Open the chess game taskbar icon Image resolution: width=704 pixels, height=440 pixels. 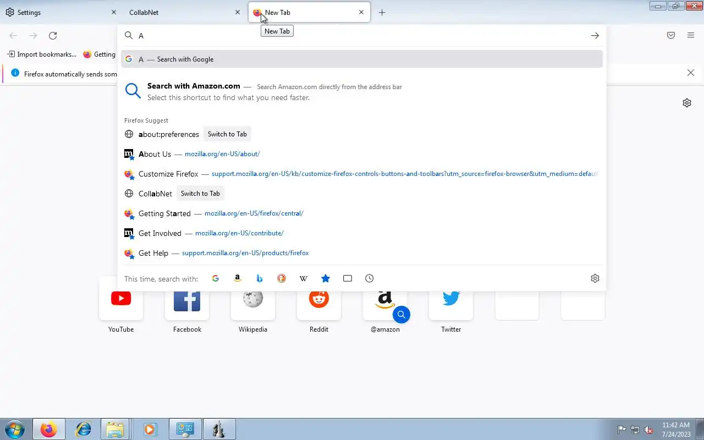point(219,430)
